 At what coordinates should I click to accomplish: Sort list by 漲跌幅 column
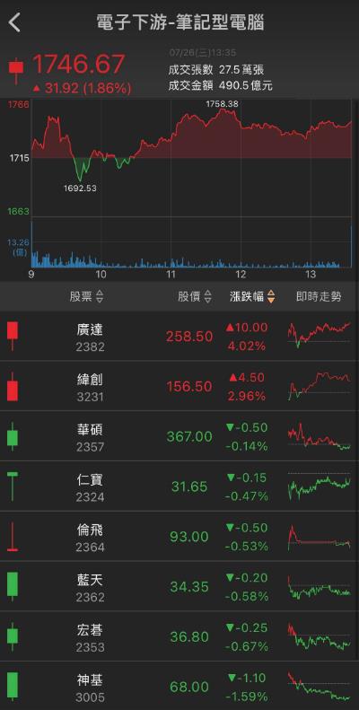coord(252,297)
